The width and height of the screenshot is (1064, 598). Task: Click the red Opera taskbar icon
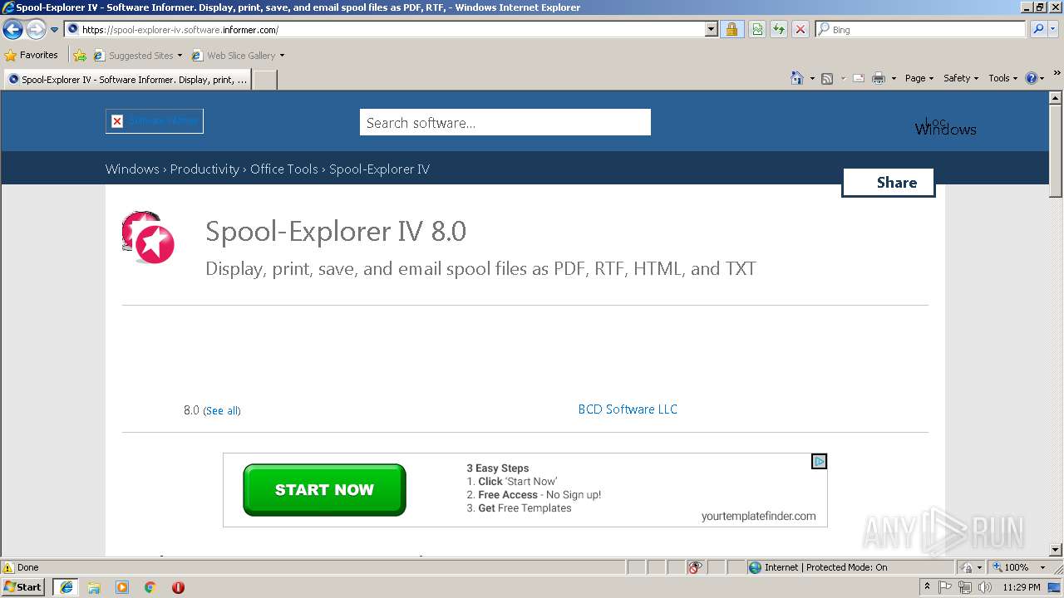pyautogui.click(x=178, y=587)
